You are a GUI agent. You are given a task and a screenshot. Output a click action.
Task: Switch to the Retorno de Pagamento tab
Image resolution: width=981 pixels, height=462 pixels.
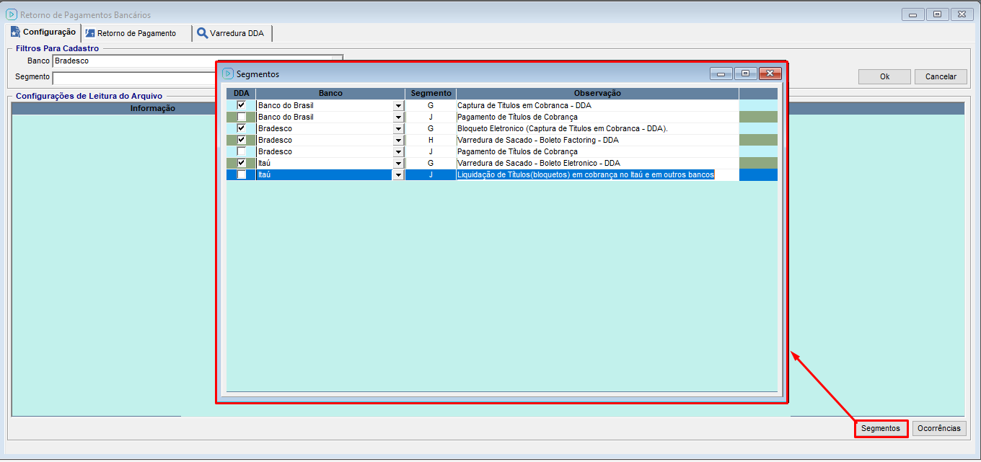click(136, 33)
